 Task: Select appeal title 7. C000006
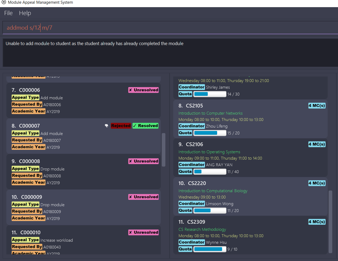[x=26, y=90]
